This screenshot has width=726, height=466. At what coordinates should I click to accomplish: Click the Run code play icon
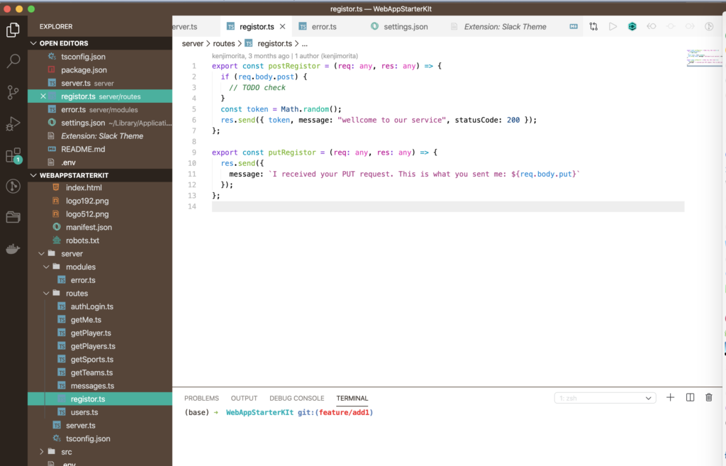click(x=613, y=26)
